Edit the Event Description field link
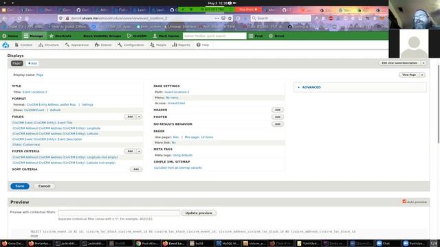The image size is (440, 247). tap(47, 139)
